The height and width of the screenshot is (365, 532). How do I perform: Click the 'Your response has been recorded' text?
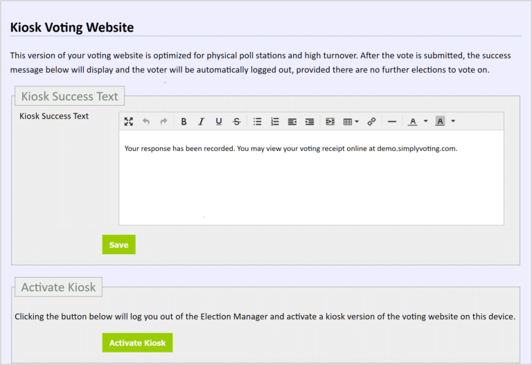[x=179, y=149]
